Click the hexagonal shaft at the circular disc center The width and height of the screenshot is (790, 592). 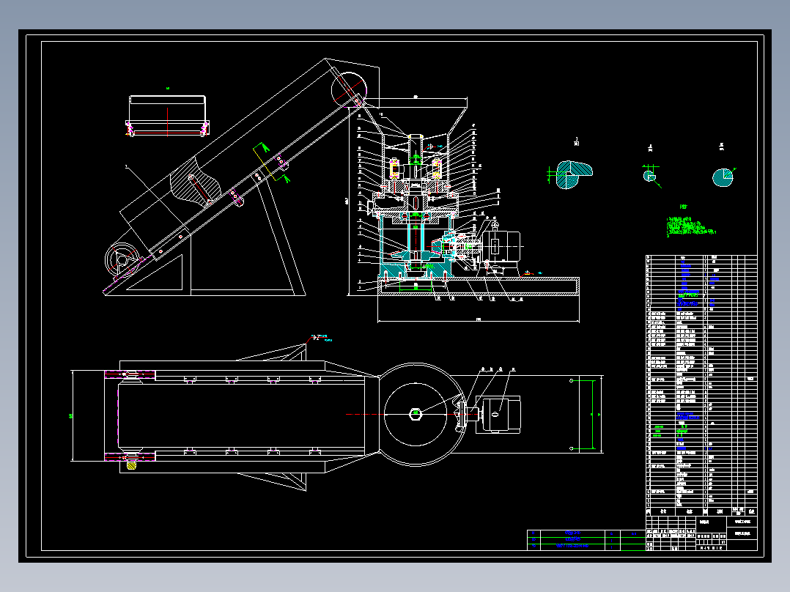pos(415,414)
